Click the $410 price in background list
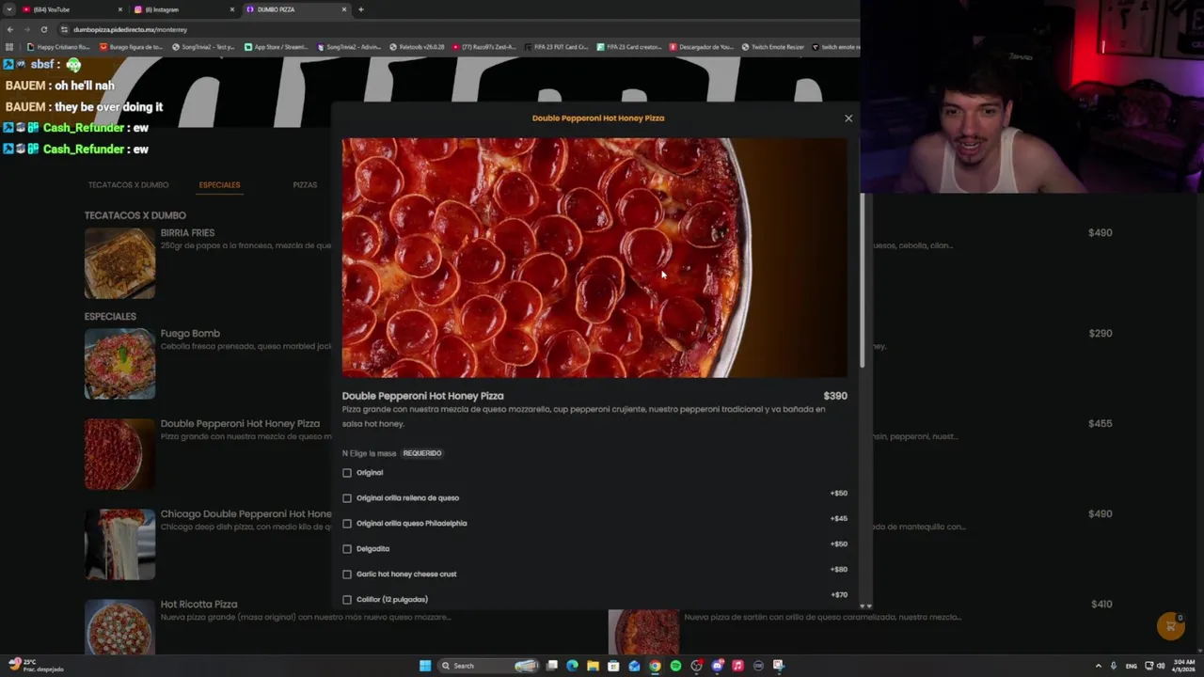This screenshot has width=1204, height=677. [x=1101, y=605]
